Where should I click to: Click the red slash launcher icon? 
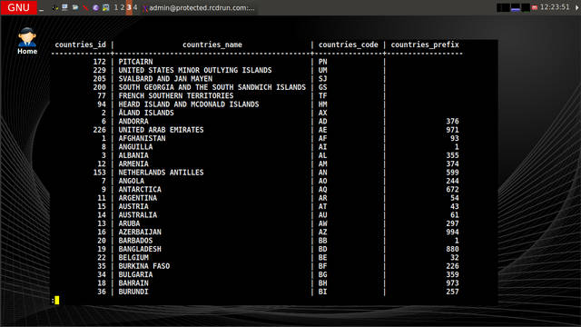click(x=85, y=7)
